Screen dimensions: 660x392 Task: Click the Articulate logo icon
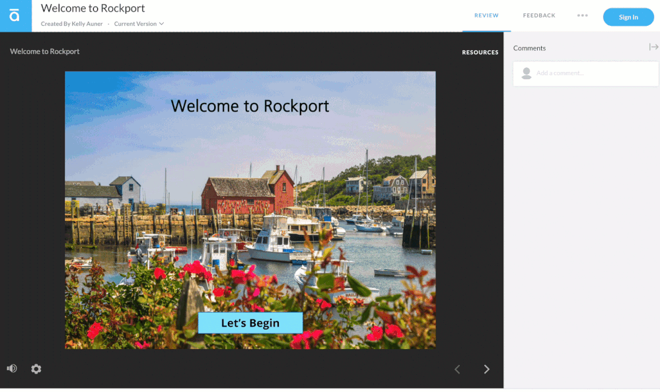pyautogui.click(x=15, y=16)
